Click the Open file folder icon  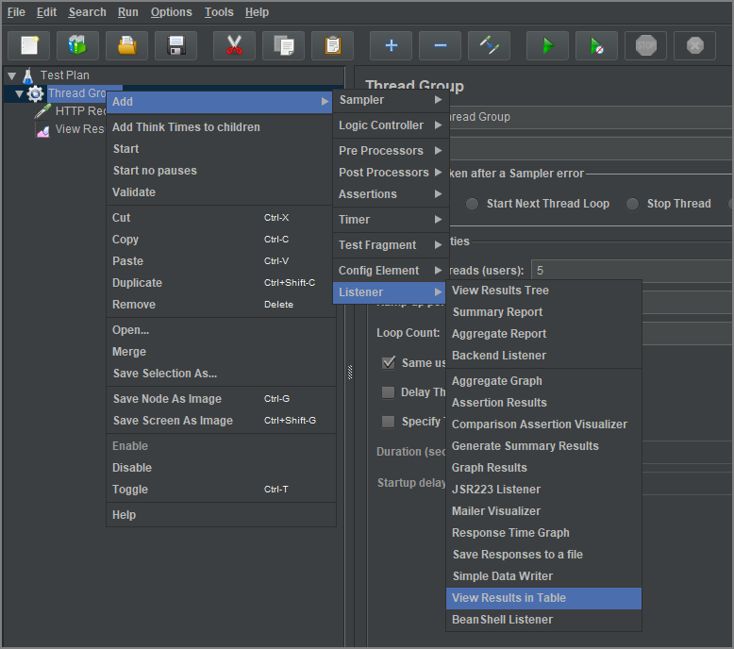[x=126, y=45]
